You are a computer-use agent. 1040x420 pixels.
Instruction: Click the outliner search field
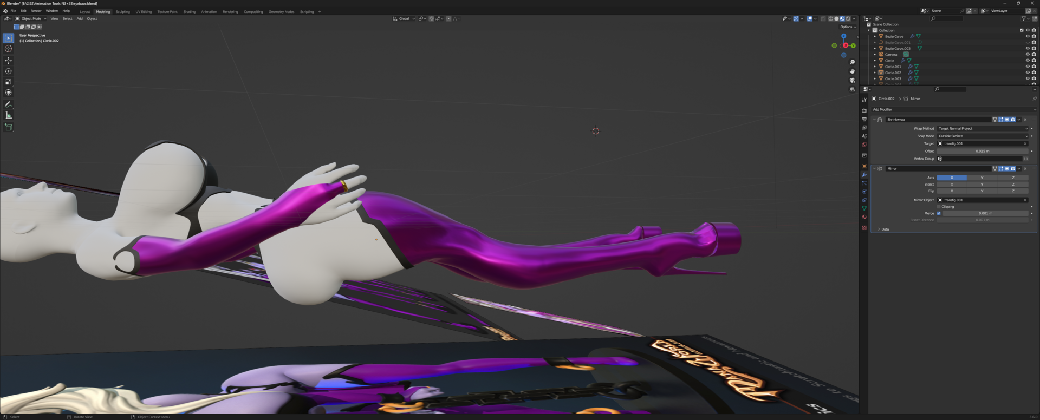[946, 18]
